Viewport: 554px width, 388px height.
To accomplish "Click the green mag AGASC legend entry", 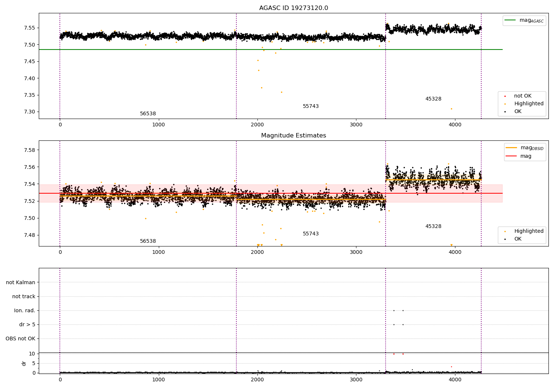I will coord(524,20).
